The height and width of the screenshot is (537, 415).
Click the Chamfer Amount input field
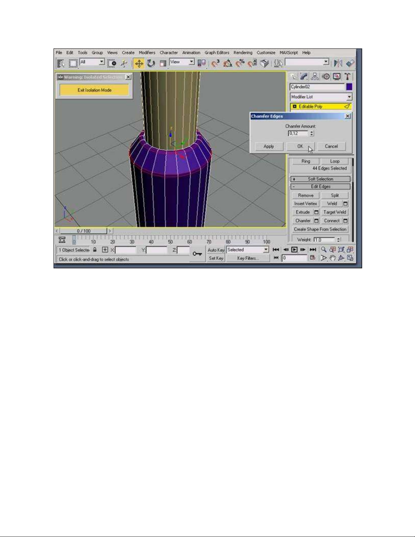pyautogui.click(x=298, y=133)
